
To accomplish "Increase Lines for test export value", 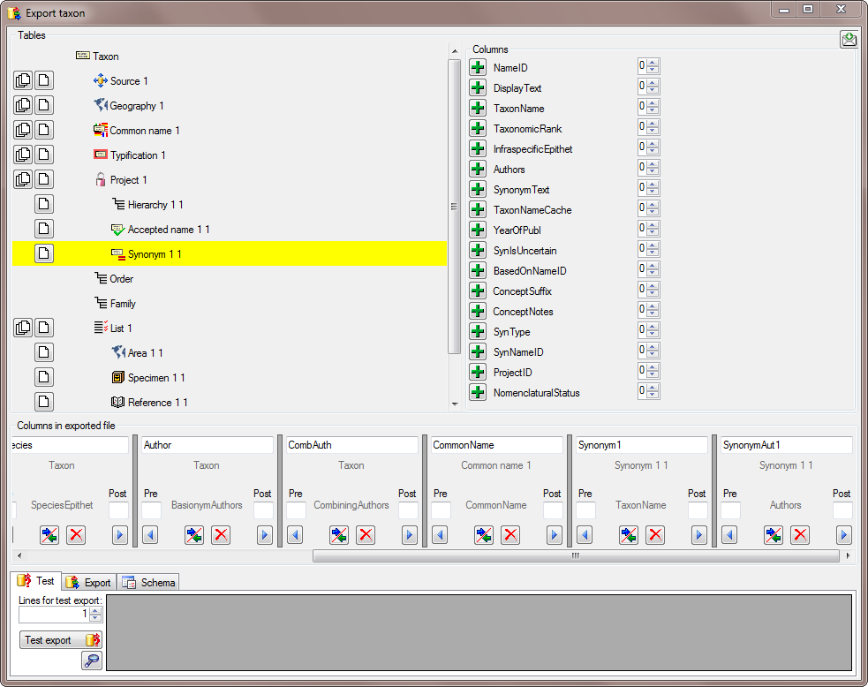I will (x=95, y=610).
